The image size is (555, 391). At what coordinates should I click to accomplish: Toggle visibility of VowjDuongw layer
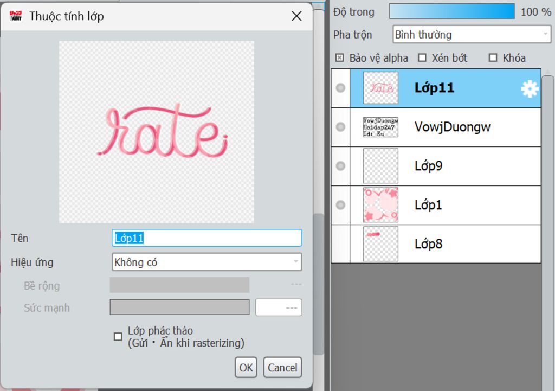pyautogui.click(x=340, y=127)
